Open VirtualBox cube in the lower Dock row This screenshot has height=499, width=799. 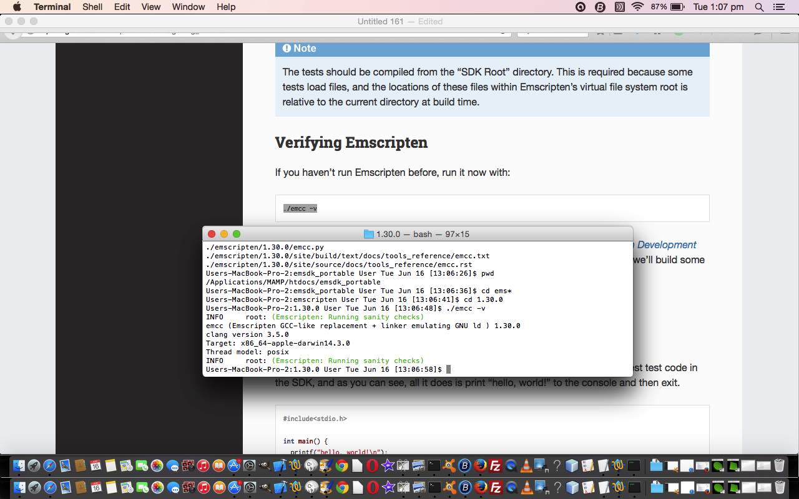[571, 487]
